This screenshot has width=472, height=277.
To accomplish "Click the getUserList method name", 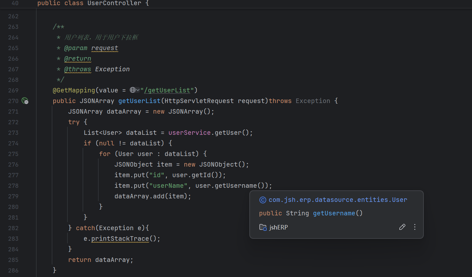I will (139, 101).
